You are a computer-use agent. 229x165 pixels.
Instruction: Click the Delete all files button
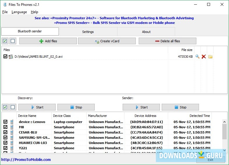[167, 41]
